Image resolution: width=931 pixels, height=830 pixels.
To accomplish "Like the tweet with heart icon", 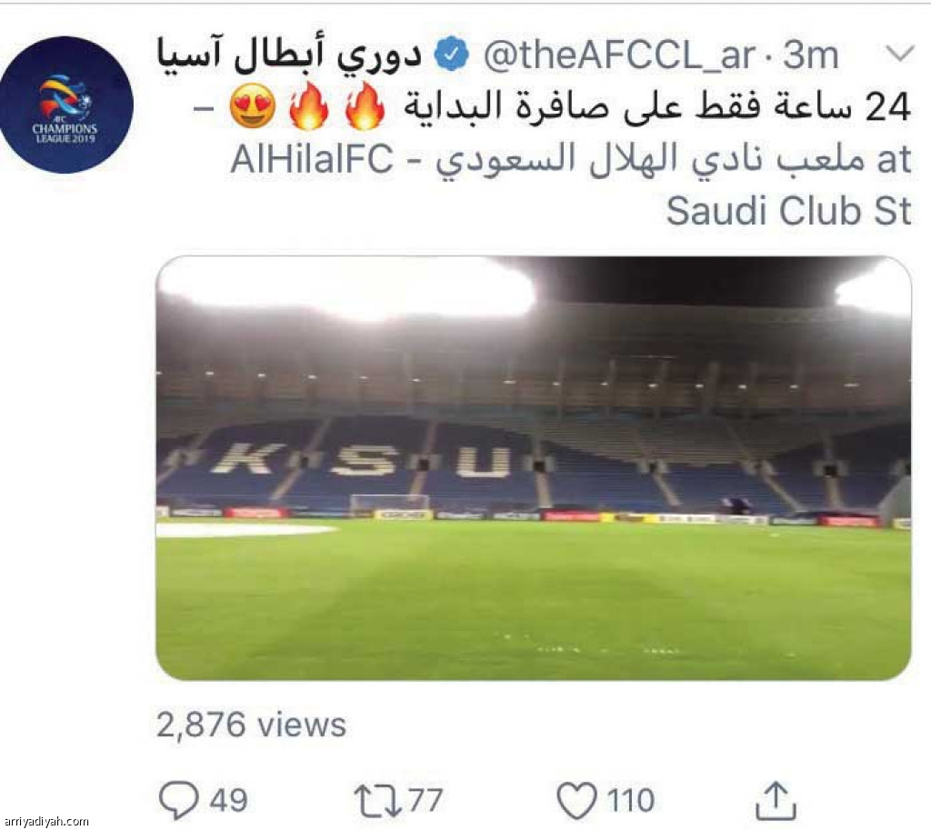I will (x=576, y=800).
